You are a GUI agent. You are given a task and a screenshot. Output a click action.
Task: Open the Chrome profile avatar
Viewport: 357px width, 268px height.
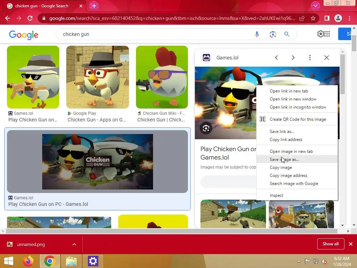coord(338,18)
